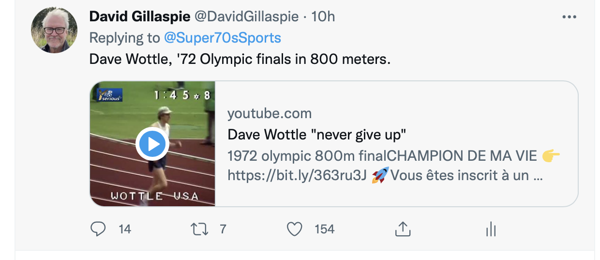Open the three-dot more options menu

pos(570,17)
